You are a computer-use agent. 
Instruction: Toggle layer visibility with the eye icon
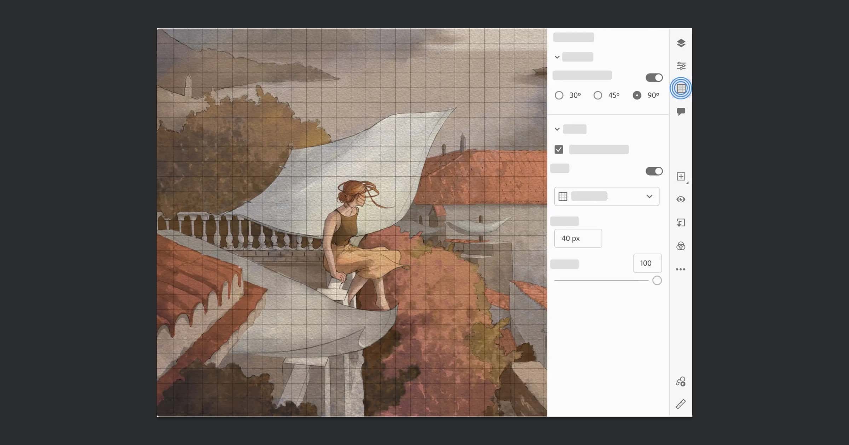(681, 200)
